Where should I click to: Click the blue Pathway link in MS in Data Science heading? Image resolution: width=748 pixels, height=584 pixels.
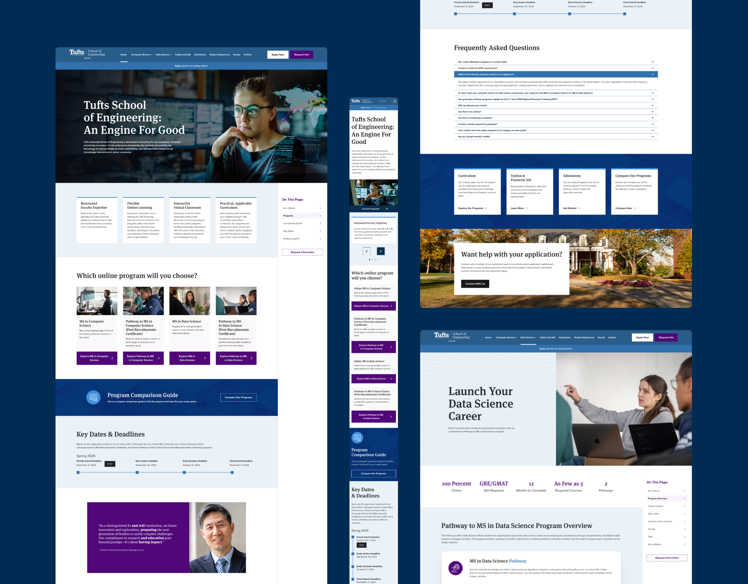(518, 561)
